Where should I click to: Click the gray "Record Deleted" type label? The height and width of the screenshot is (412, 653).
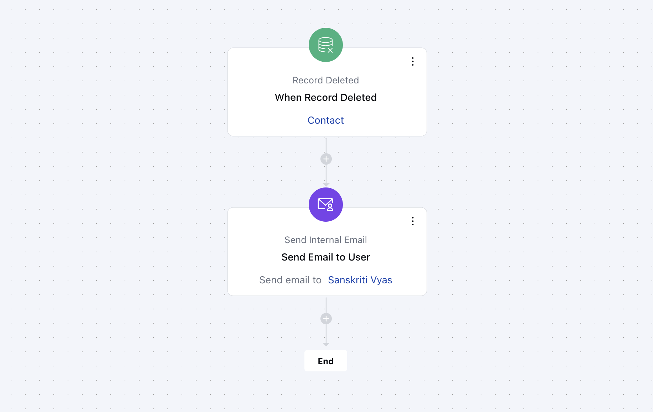point(325,81)
